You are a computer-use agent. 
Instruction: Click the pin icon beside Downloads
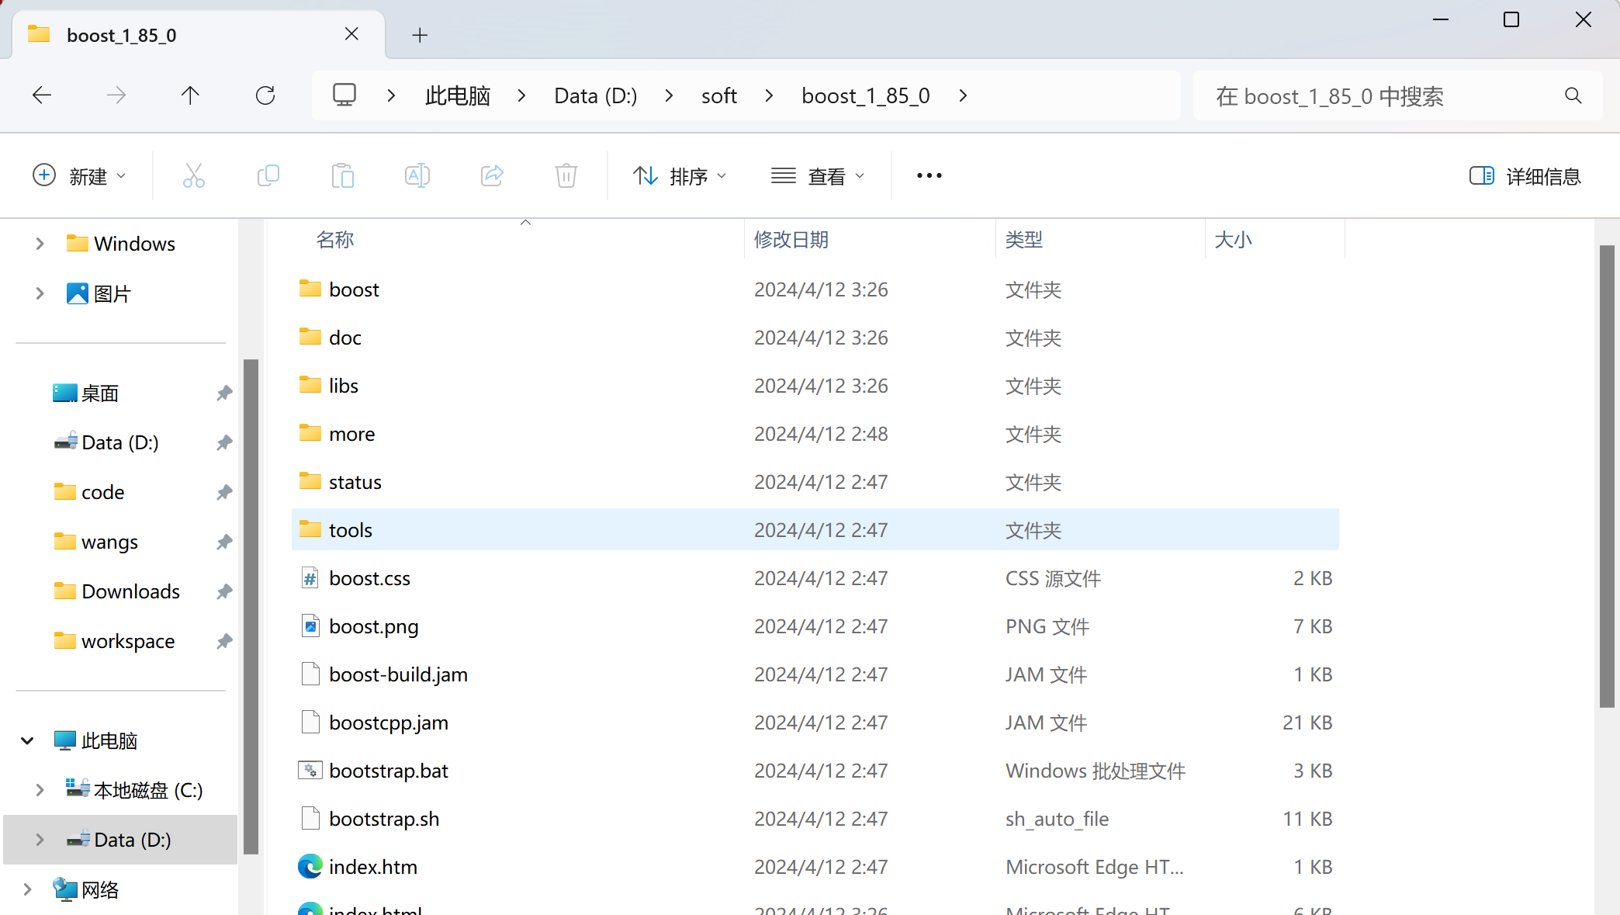[x=224, y=592]
